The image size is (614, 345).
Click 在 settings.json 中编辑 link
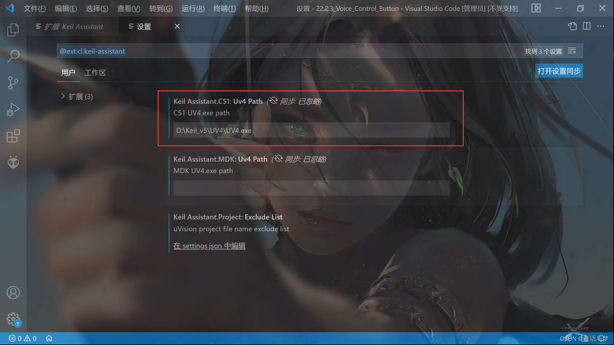coord(209,246)
